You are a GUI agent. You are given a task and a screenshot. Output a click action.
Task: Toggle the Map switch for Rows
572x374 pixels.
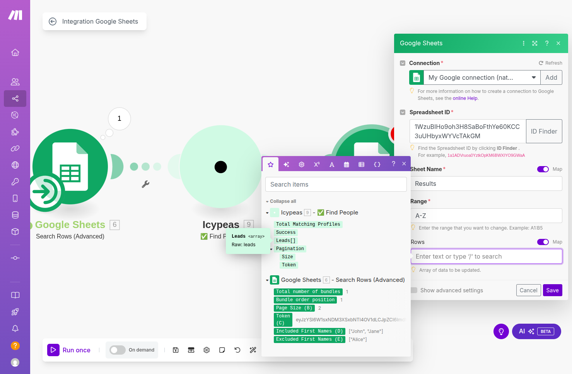(543, 242)
